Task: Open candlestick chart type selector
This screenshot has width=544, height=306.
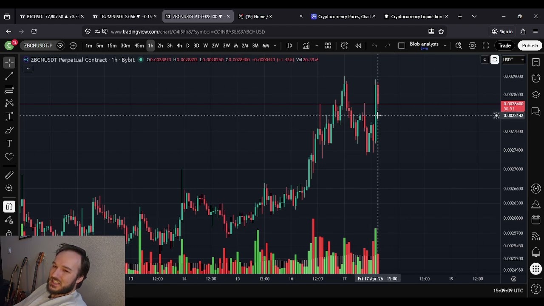Action: tap(289, 45)
